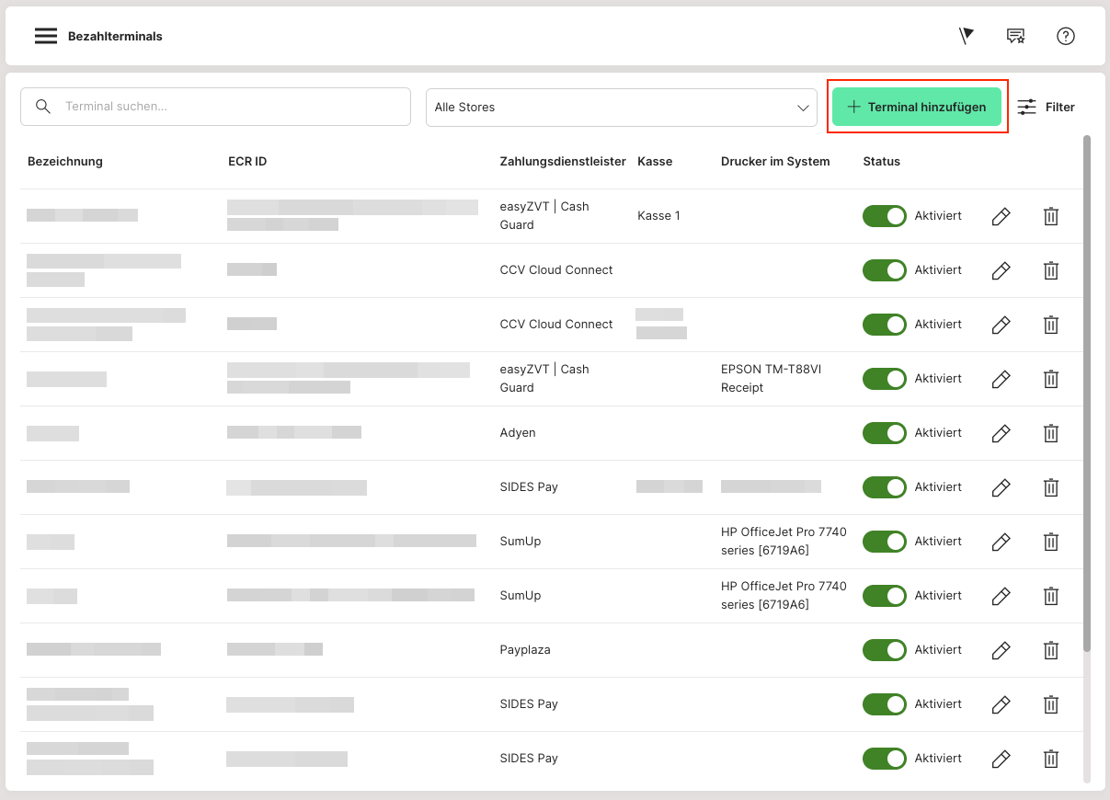Click the flag icon in header

966,36
